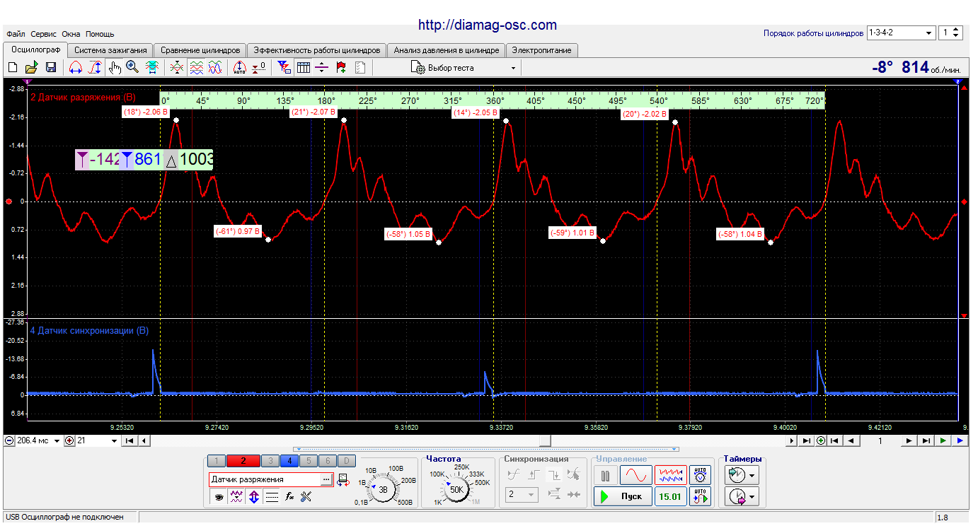Increase the cylinder number stepper

click(x=956, y=30)
